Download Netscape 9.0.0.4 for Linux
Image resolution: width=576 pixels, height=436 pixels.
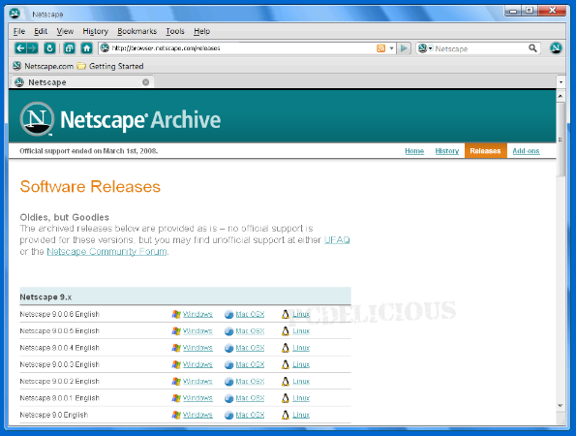(301, 348)
